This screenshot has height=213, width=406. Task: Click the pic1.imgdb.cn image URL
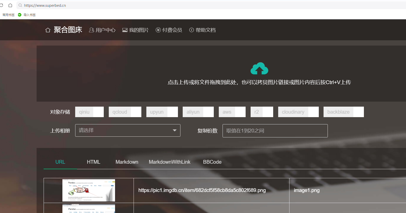pyautogui.click(x=202, y=190)
